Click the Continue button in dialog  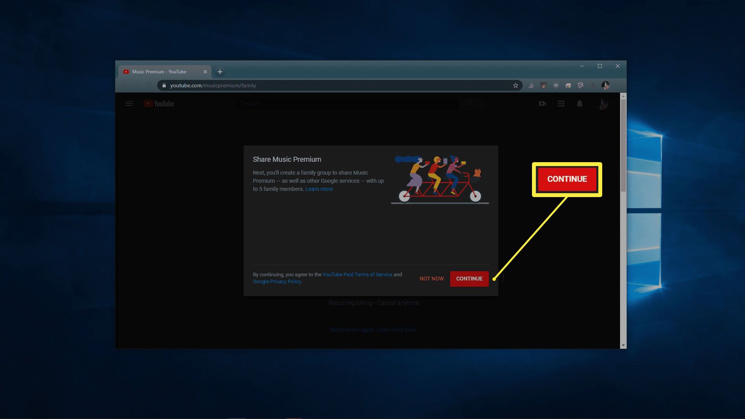point(469,278)
